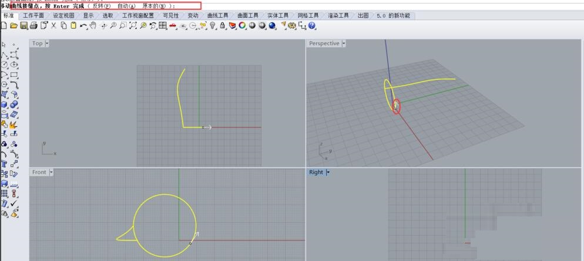Switch to the 曲线工具 tab
The width and height of the screenshot is (584, 261).
click(x=217, y=15)
